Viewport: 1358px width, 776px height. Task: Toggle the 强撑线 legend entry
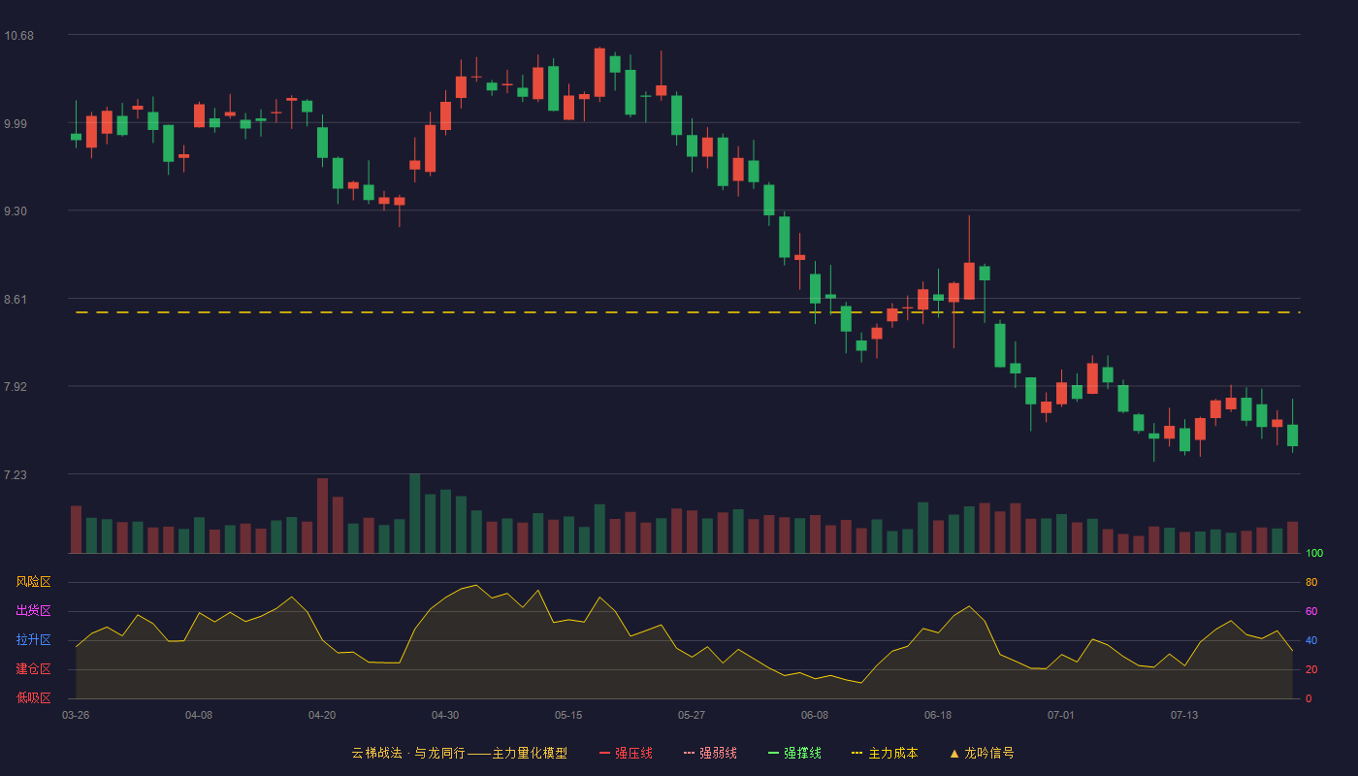(794, 753)
